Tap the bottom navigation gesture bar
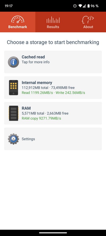 (53, 233)
